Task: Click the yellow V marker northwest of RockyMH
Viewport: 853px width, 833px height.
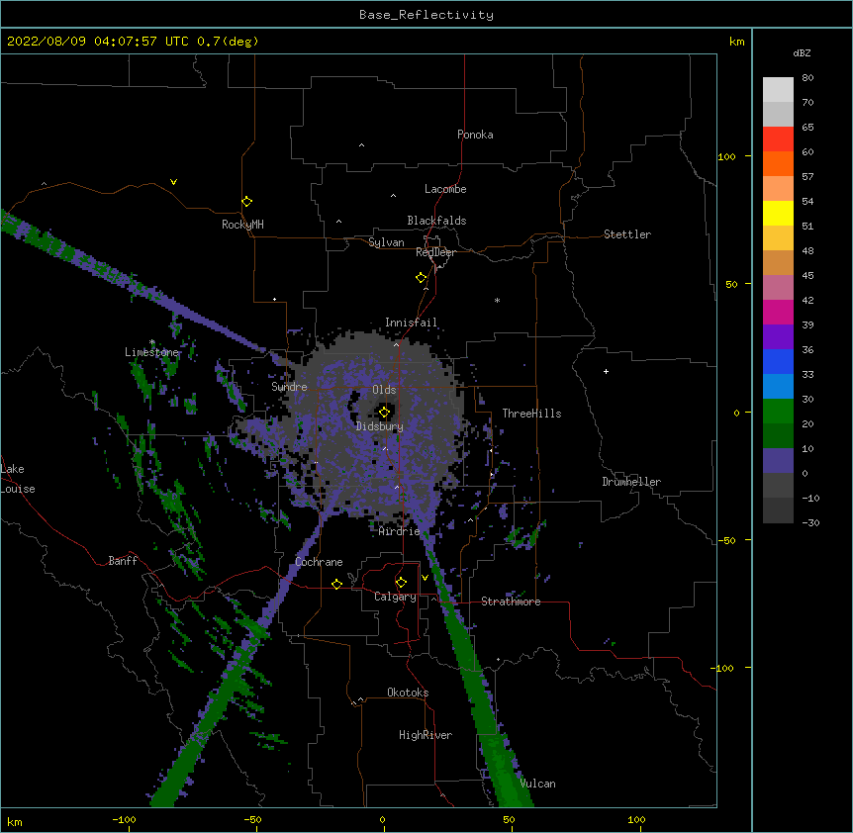Action: tap(173, 182)
